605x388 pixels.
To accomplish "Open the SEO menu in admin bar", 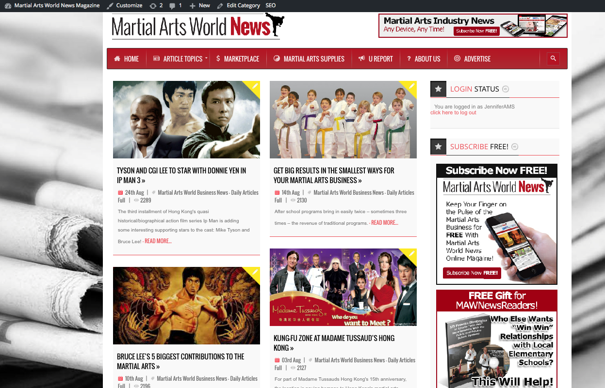I will [271, 5].
